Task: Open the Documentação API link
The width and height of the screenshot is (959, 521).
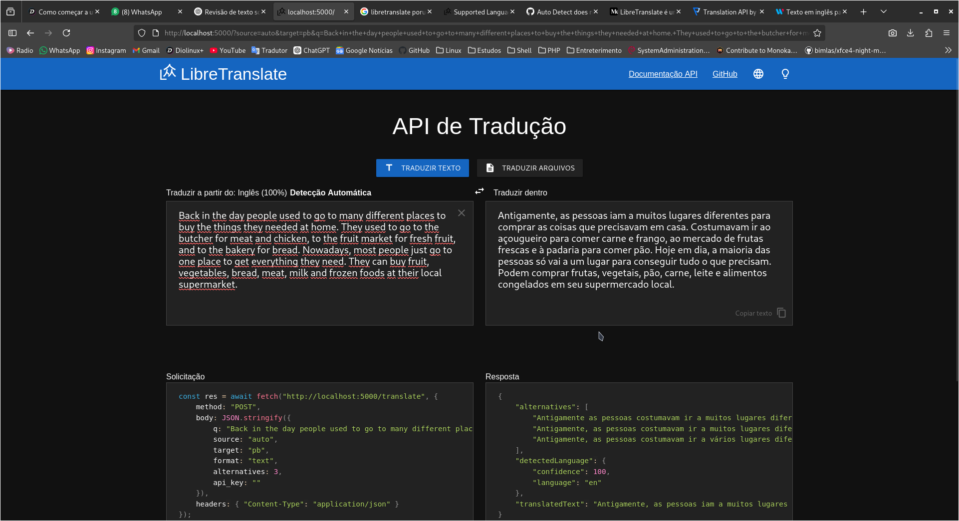Action: coord(663,74)
